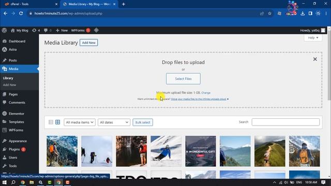The image size is (331, 186).
Task: Open Chrome three-dot menu
Action: point(326,13)
